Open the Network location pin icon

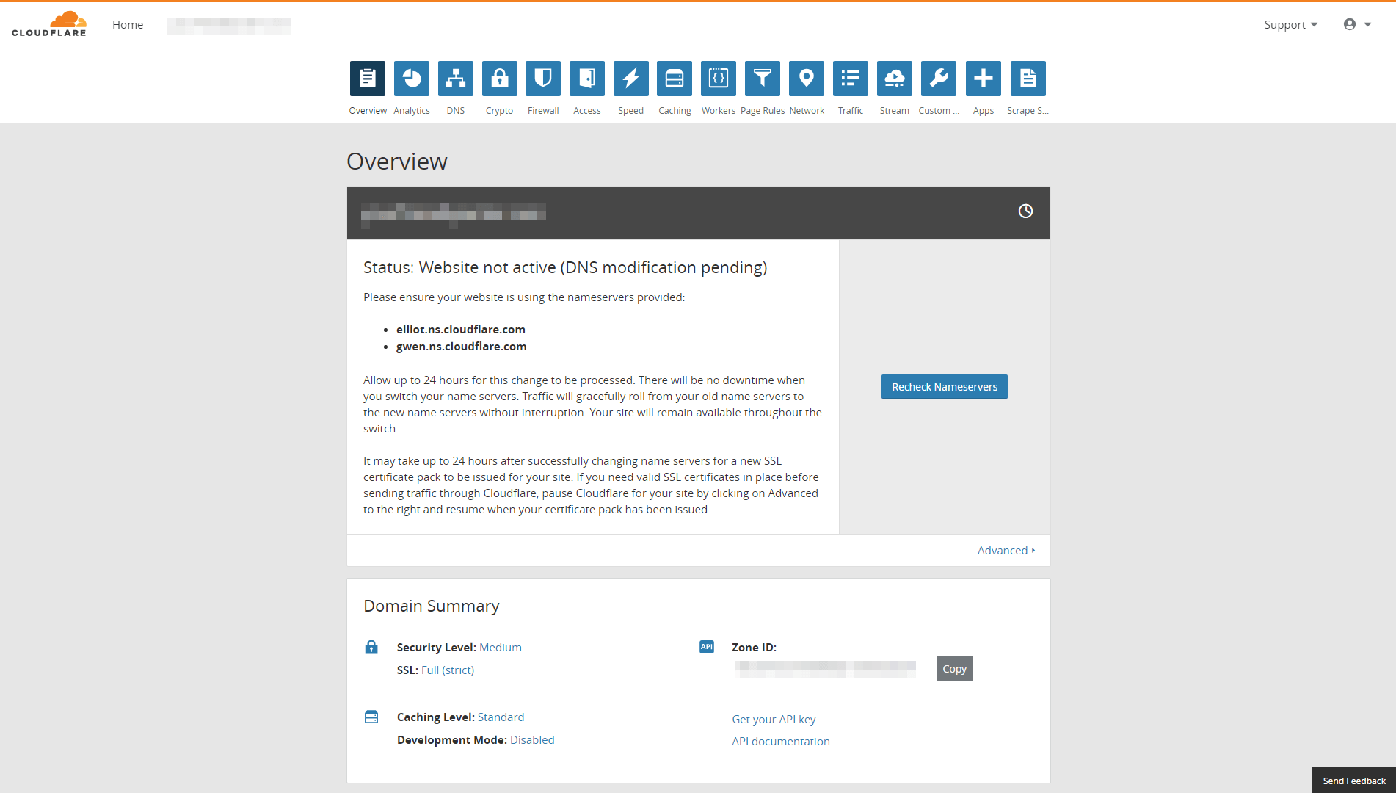click(x=807, y=79)
